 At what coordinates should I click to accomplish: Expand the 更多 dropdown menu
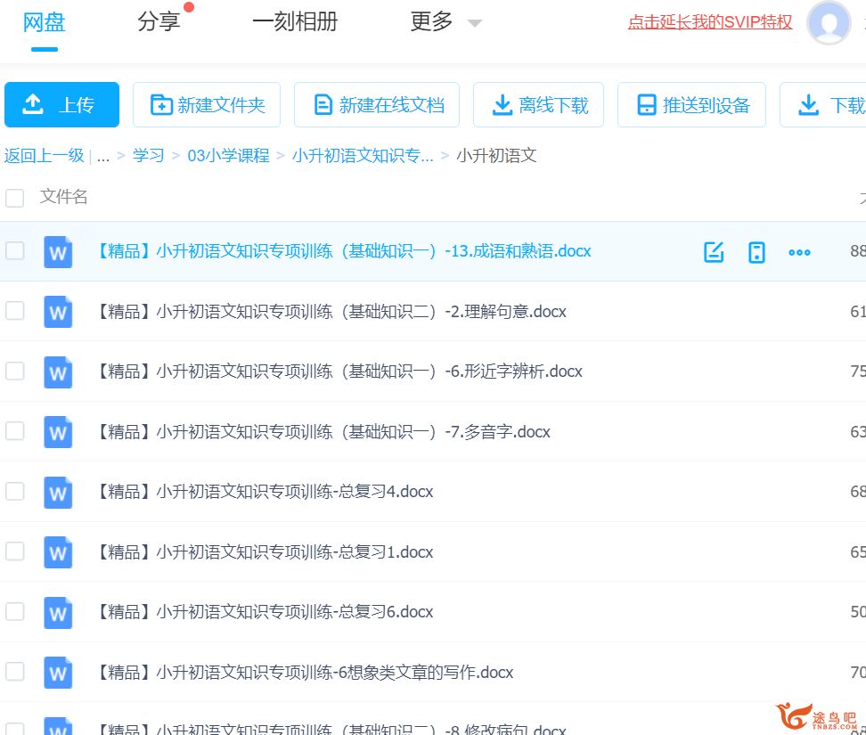445,22
